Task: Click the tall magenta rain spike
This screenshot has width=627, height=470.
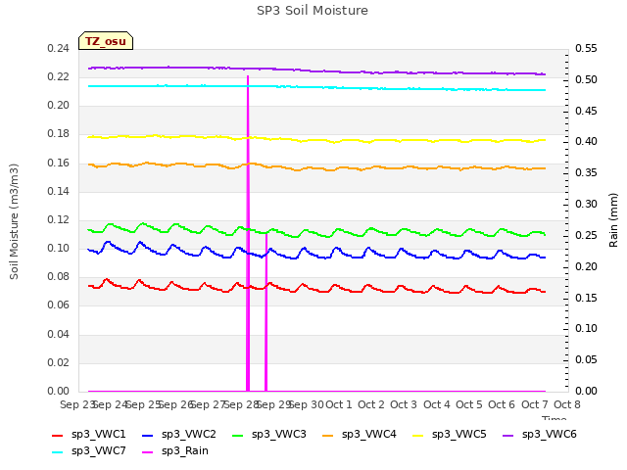Action: (248, 233)
